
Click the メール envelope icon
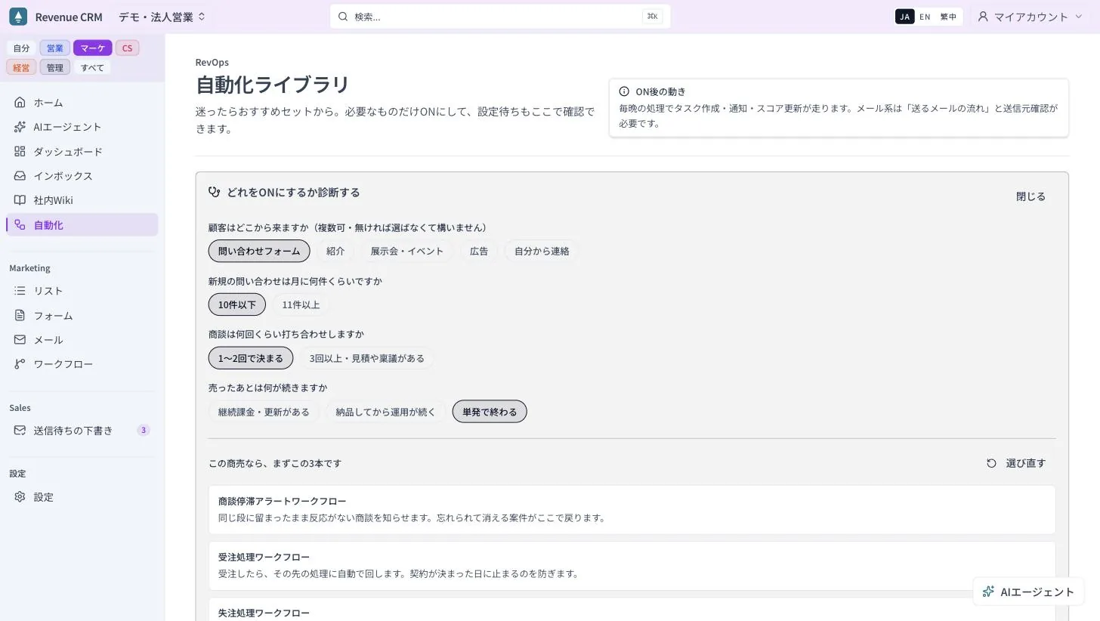pyautogui.click(x=20, y=340)
